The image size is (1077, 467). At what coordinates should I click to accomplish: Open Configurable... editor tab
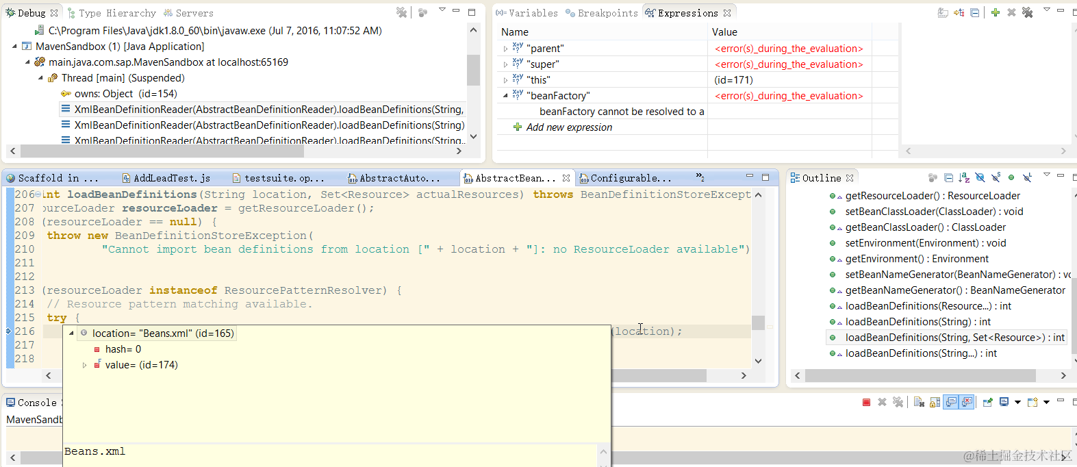[625, 178]
